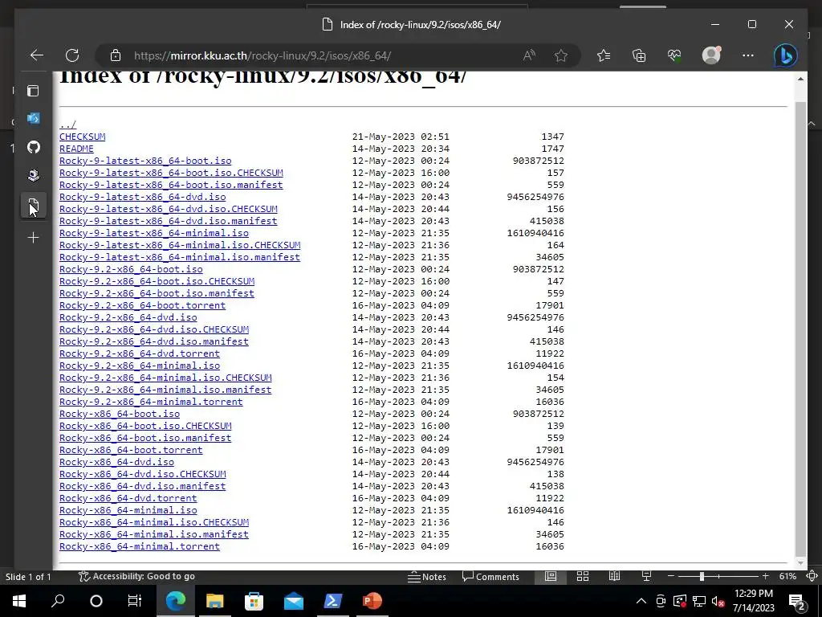This screenshot has height=617, width=822.
Task: Select the current page vertical tab
Action: click(34, 205)
